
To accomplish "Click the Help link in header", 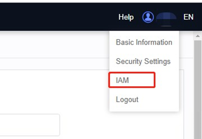I will (x=126, y=17).
